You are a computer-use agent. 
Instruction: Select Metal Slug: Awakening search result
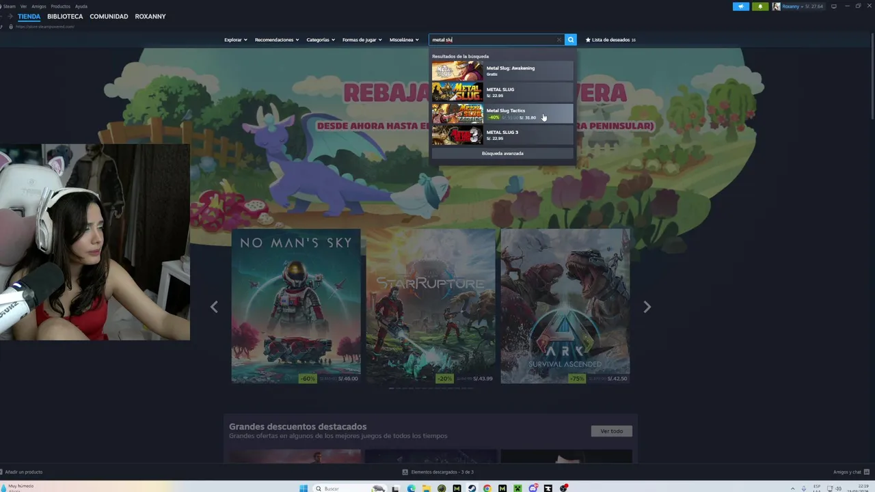coord(502,70)
